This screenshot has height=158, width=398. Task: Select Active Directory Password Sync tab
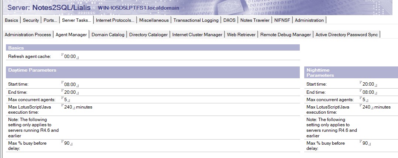[x=346, y=35]
